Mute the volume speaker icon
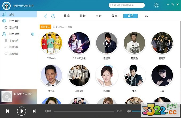181x118 pixels. (x=129, y=111)
